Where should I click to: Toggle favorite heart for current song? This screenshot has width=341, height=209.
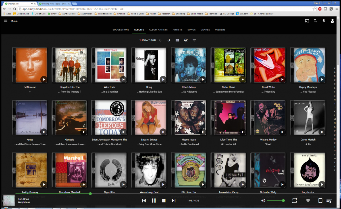[308, 200]
